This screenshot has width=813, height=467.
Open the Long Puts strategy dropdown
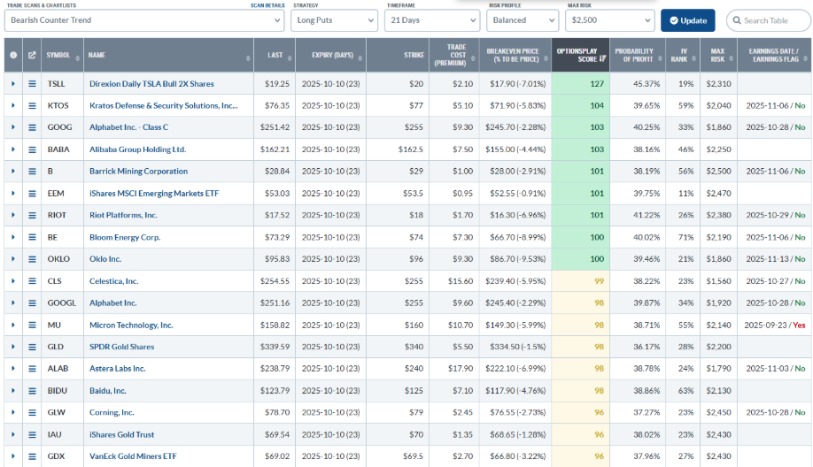point(335,20)
